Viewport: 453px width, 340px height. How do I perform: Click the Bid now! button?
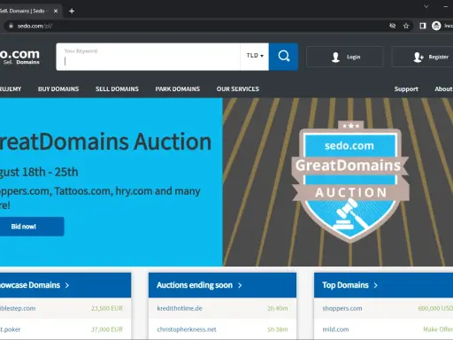(31, 227)
